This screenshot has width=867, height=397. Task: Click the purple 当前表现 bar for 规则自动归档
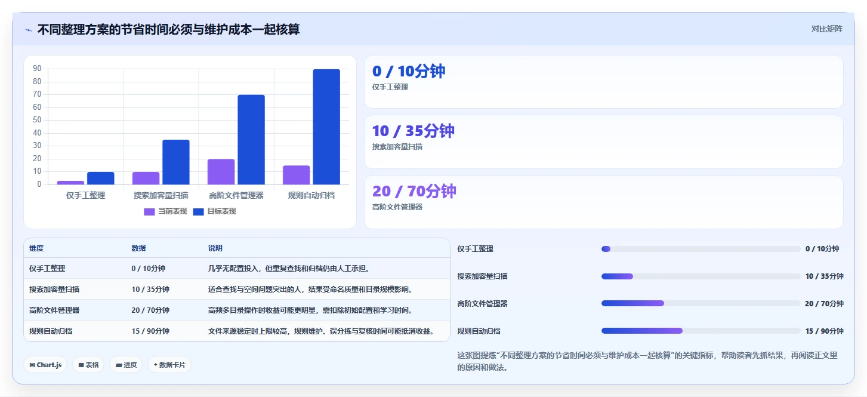[297, 175]
